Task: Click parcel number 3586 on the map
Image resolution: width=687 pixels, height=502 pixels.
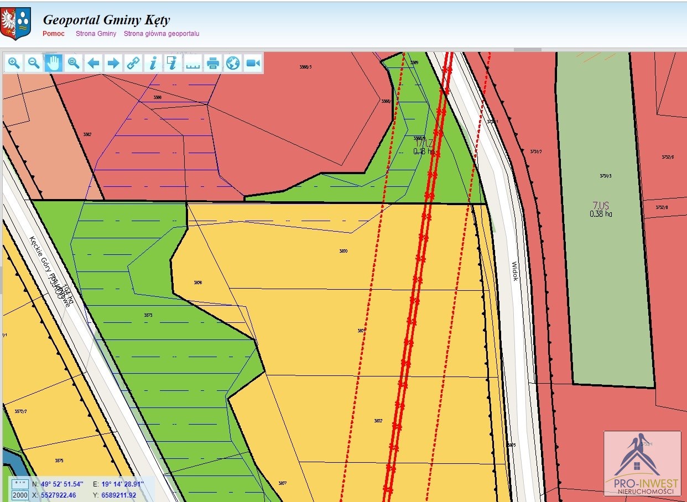Action: click(x=158, y=97)
